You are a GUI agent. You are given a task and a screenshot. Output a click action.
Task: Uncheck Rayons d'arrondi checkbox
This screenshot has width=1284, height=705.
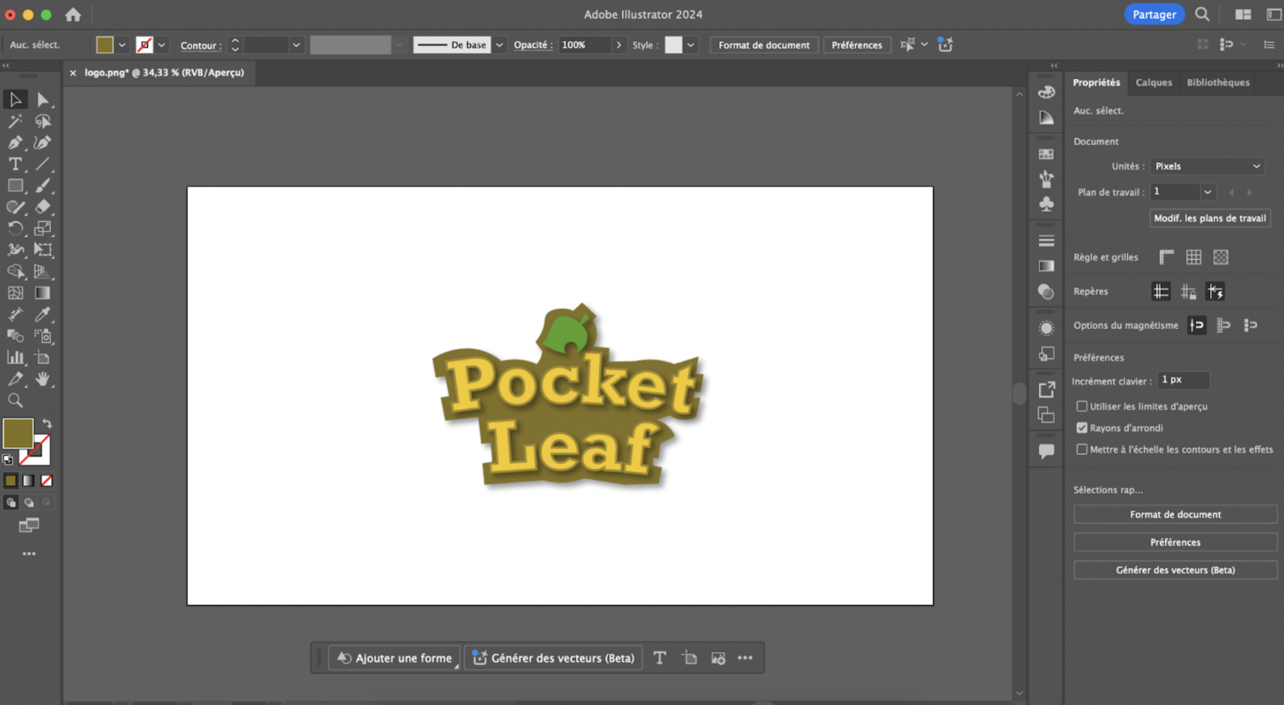1082,427
